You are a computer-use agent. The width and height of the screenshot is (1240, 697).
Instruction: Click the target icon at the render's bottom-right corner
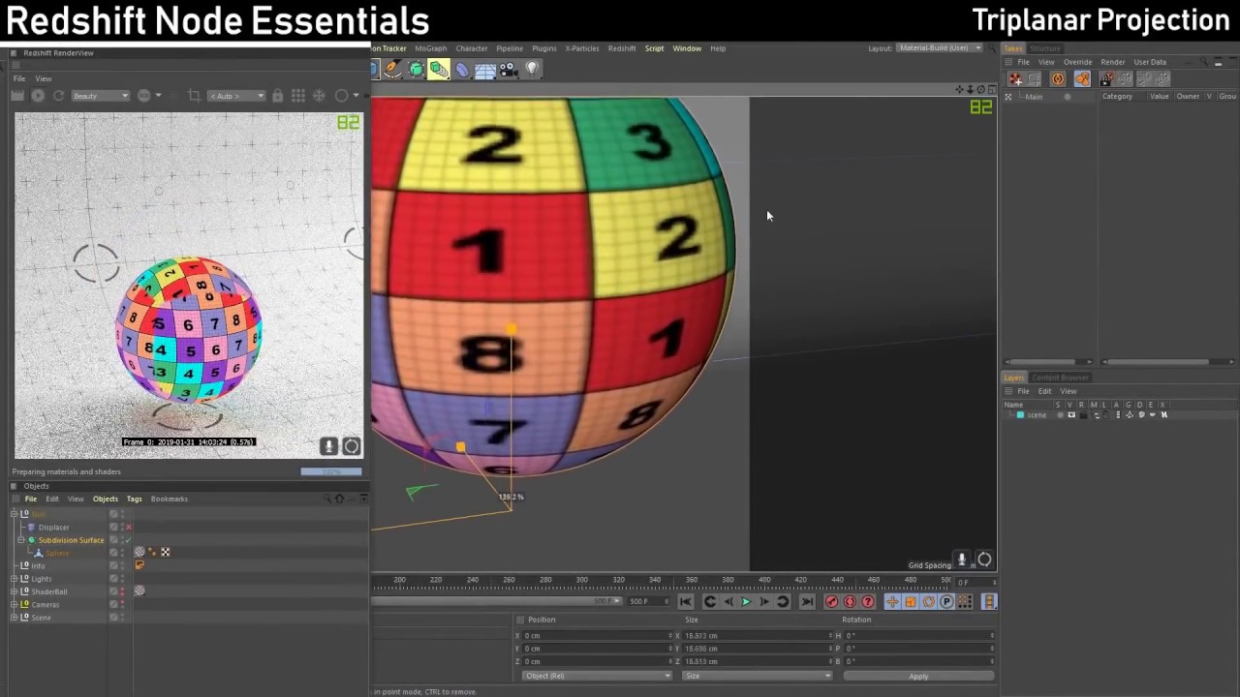coord(352,446)
